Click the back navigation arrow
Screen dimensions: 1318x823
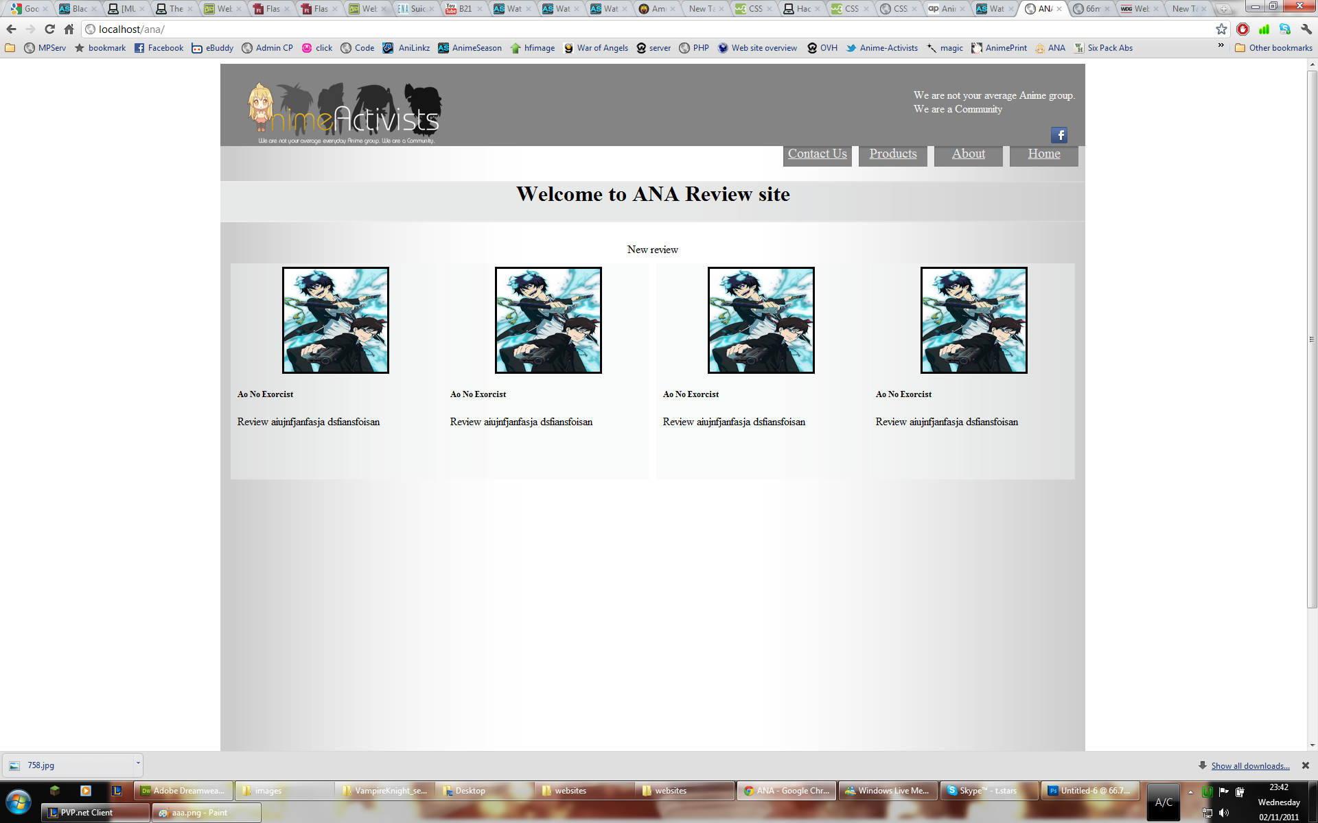pos(11,29)
